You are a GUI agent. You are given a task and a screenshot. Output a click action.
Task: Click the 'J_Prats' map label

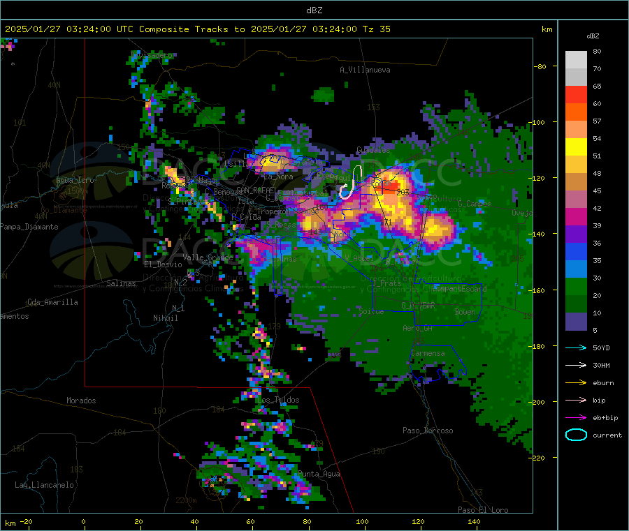click(386, 283)
